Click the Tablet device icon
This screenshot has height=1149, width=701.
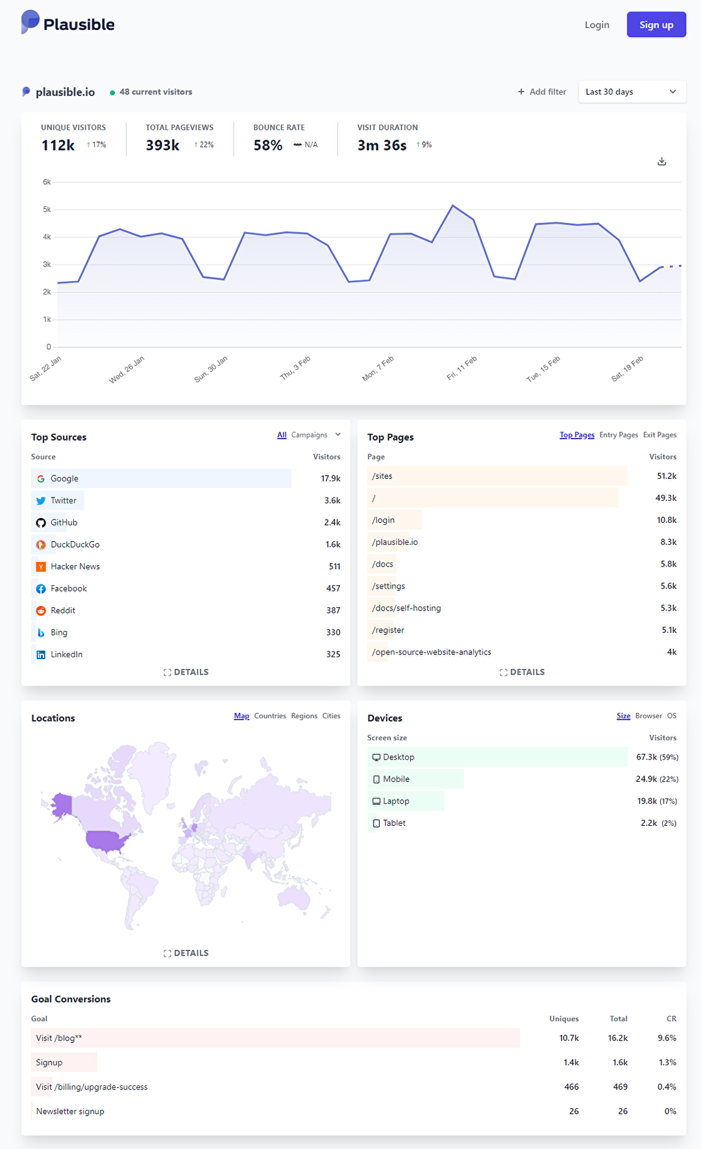coord(376,823)
